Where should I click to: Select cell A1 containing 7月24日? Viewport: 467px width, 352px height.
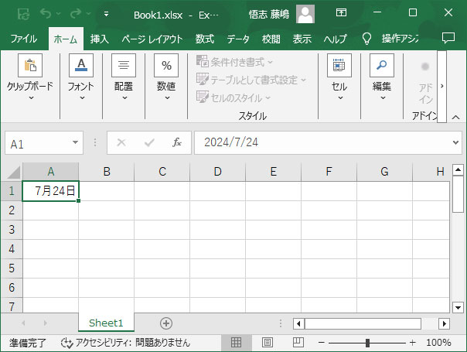[50, 191]
